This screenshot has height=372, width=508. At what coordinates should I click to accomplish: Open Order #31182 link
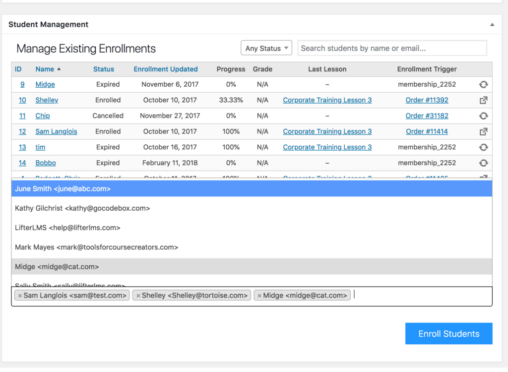[427, 116]
